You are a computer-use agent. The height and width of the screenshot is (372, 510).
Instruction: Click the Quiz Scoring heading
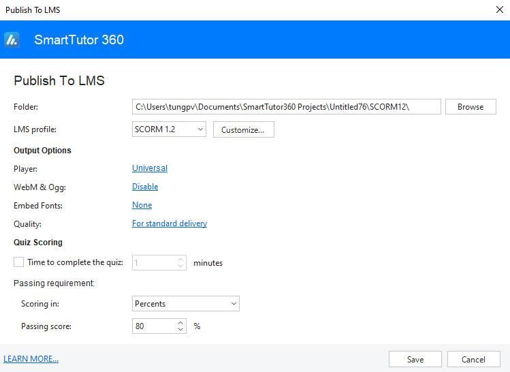pyautogui.click(x=38, y=243)
